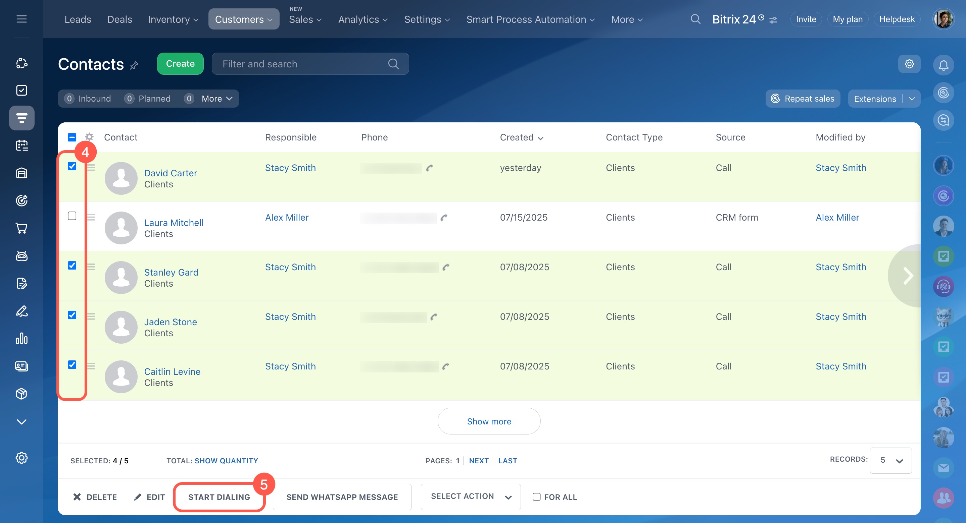
Task: Open Stanley Gard contact link
Action: pos(171,272)
